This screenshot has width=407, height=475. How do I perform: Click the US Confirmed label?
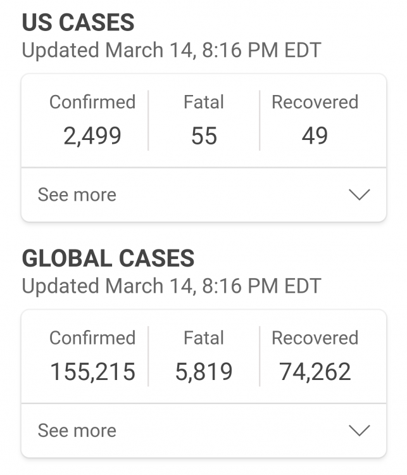(92, 102)
